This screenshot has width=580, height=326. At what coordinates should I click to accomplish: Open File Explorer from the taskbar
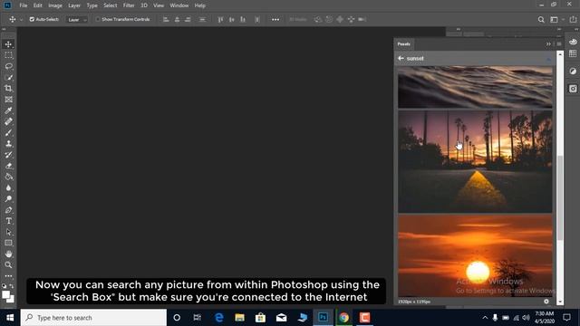[x=239, y=318]
